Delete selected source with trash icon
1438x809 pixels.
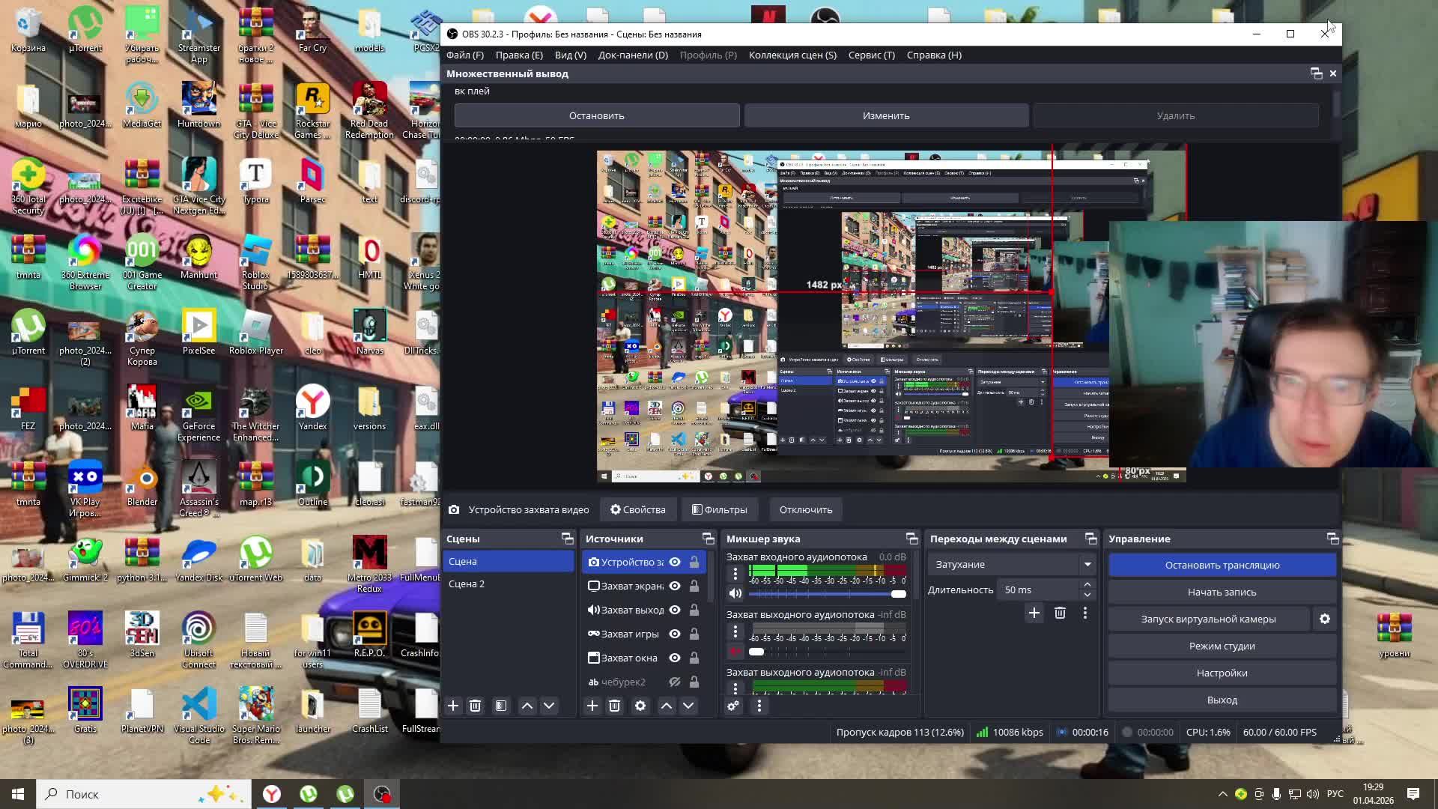pos(614,706)
